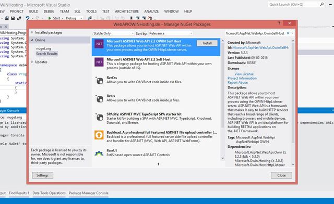334x204 pixels.
Task: Click the package details scrollbar
Action: pyautogui.click(x=293, y=93)
